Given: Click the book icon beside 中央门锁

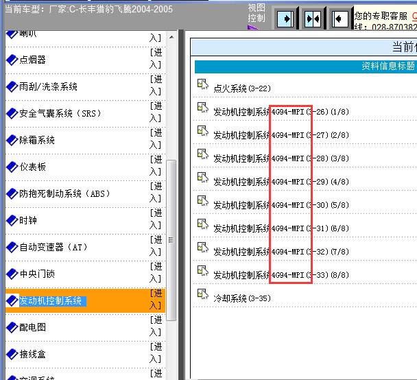Looking at the screenshot, I should pos(12,274).
